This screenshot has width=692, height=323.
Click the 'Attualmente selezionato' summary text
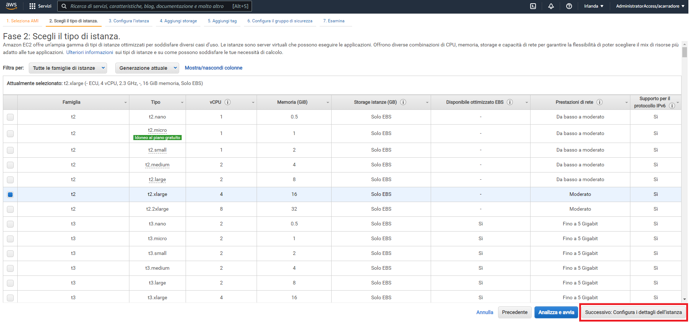105,83
